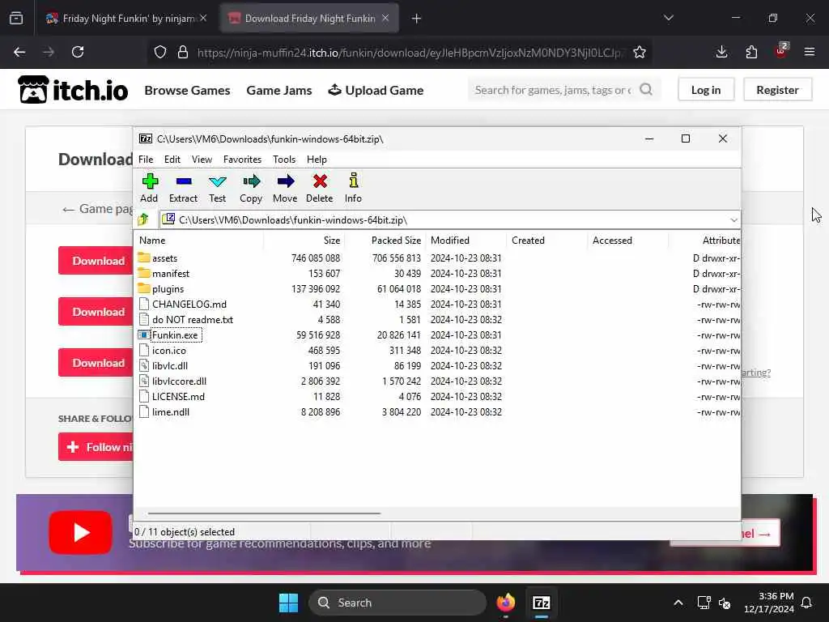Viewport: 829px width, 622px height.
Task: Go back to the previous page
Action: tap(19, 52)
